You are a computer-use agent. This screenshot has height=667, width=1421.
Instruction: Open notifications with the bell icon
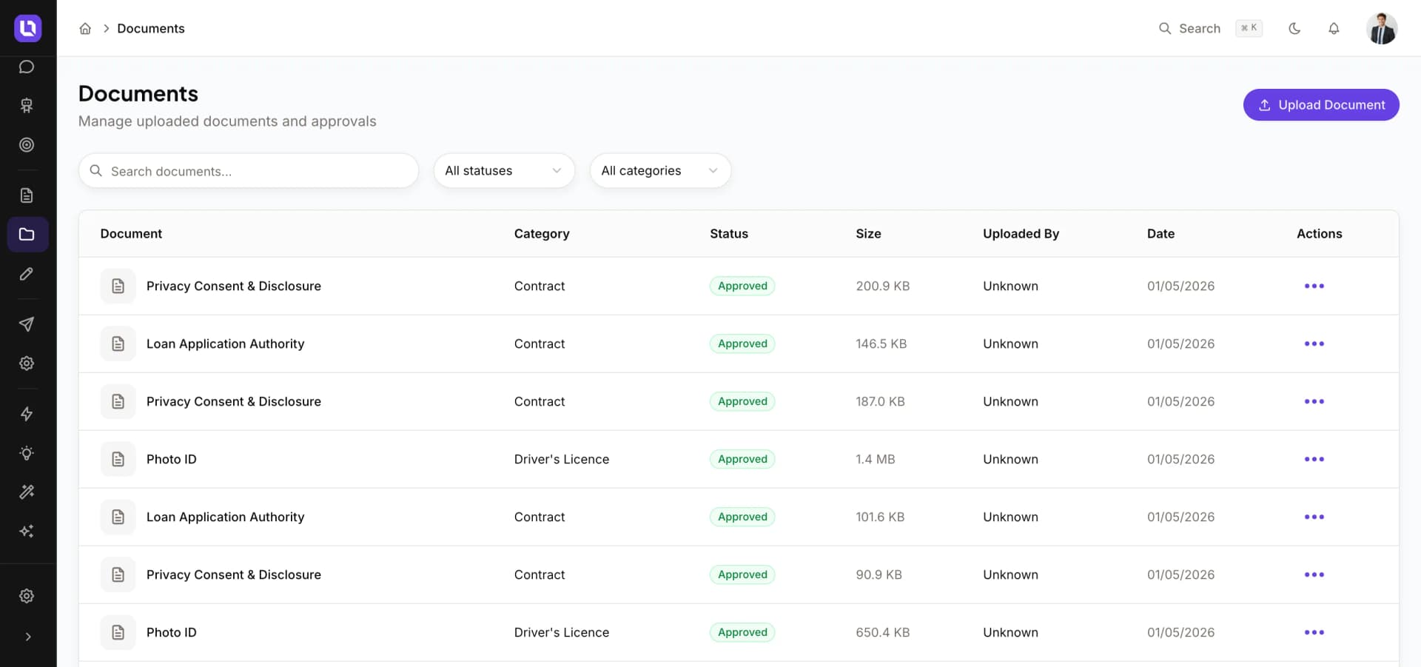click(1334, 28)
